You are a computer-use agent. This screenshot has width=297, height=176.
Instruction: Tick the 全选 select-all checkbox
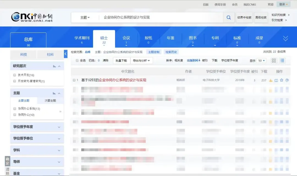tap(77, 61)
